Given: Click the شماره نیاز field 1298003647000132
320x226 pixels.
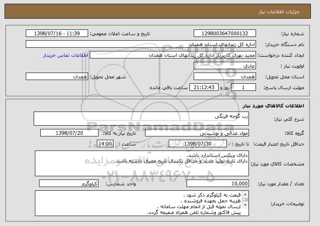Looking at the screenshot, I should [x=225, y=34].
